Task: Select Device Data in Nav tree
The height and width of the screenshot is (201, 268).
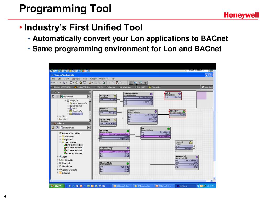Action: [x=76, y=106]
